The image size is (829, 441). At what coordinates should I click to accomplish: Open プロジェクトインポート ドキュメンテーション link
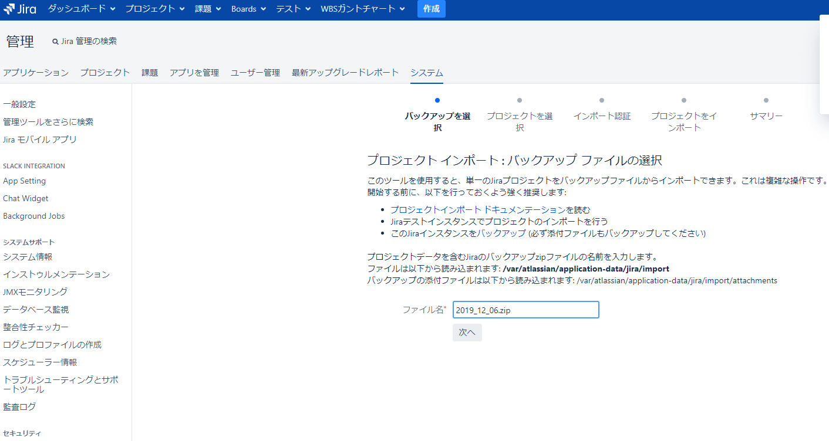point(478,210)
